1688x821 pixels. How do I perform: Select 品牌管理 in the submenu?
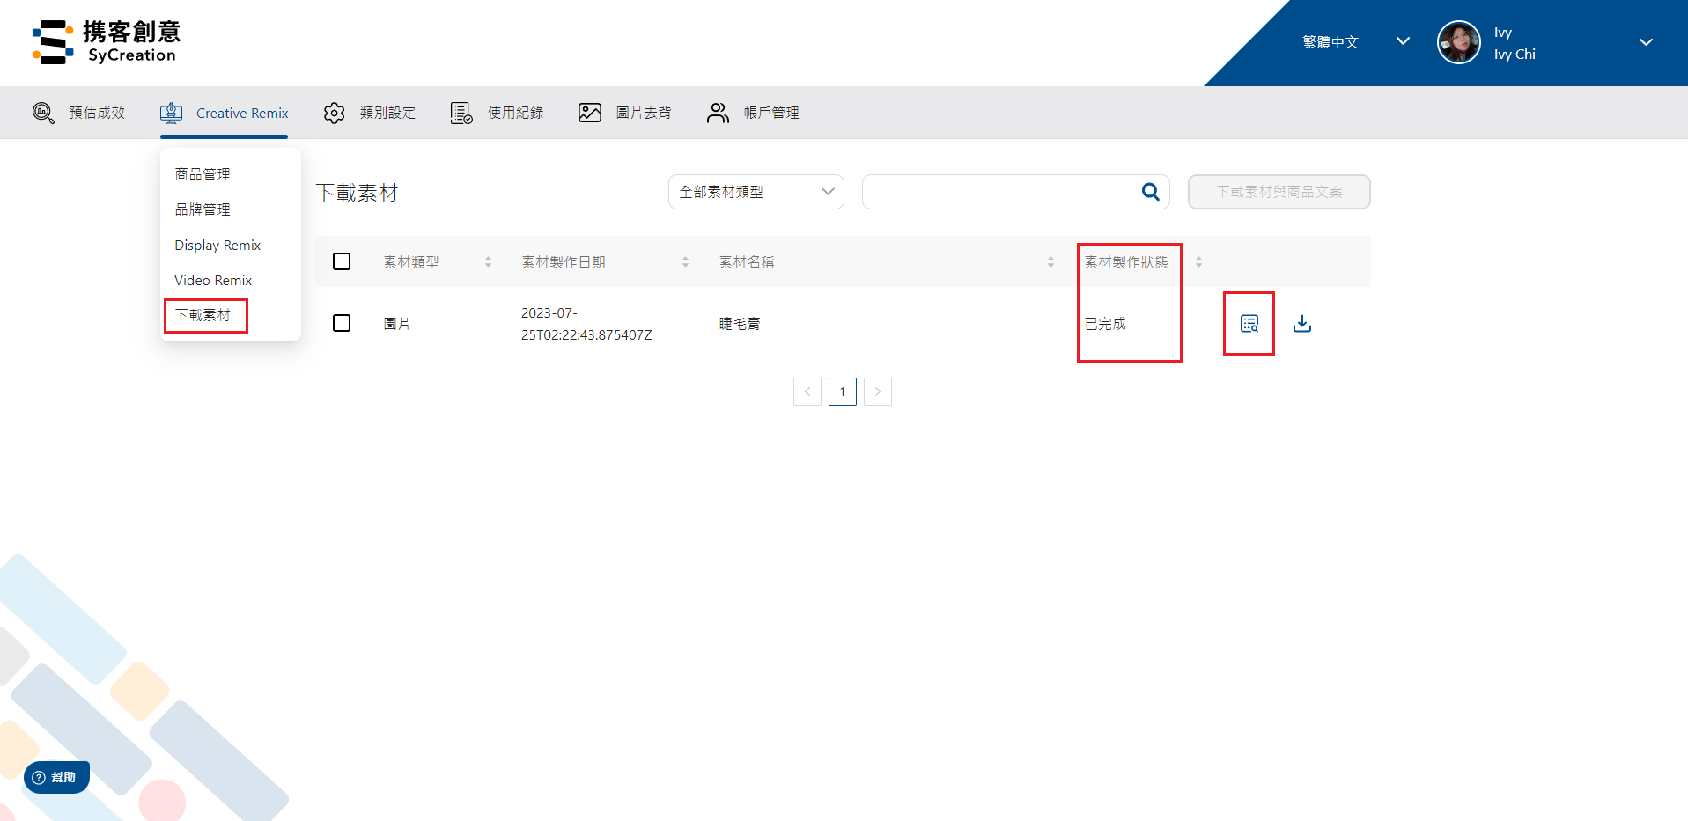coord(203,209)
